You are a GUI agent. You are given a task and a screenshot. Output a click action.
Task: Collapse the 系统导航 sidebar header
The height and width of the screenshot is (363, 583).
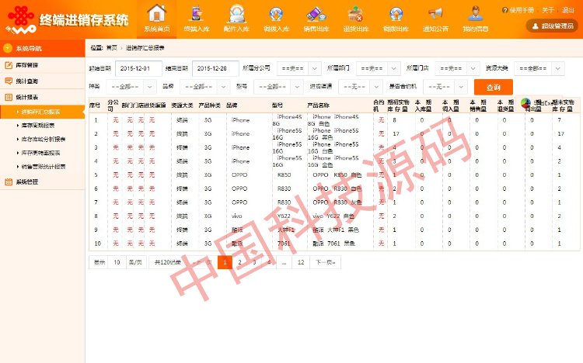43,48
